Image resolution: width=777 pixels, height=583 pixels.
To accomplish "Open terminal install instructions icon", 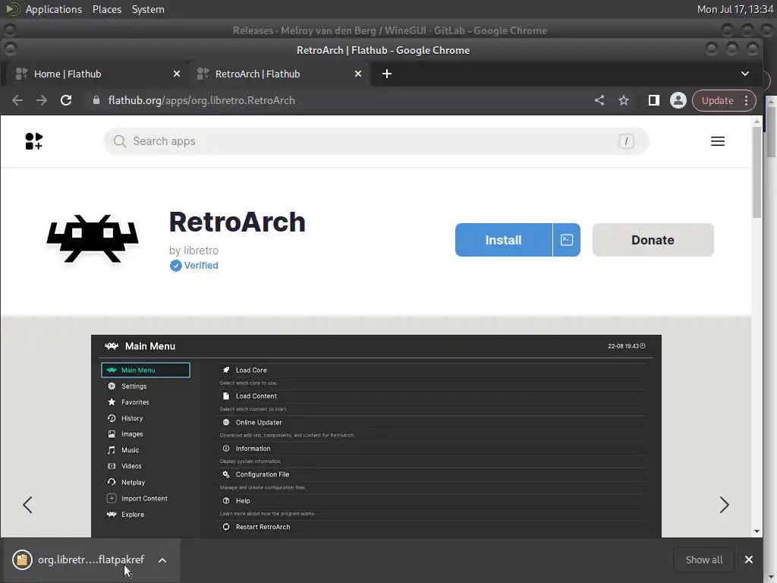I will click(x=566, y=240).
